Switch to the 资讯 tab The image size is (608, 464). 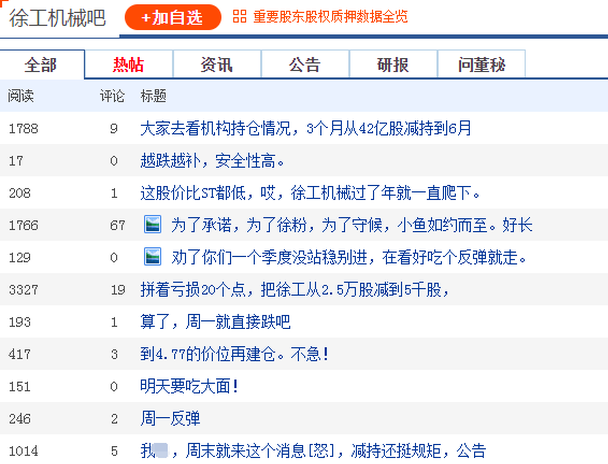coord(217,65)
